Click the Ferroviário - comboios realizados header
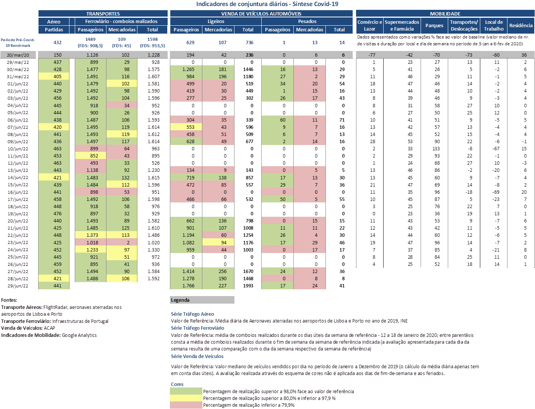The width and height of the screenshot is (535, 409). click(121, 22)
